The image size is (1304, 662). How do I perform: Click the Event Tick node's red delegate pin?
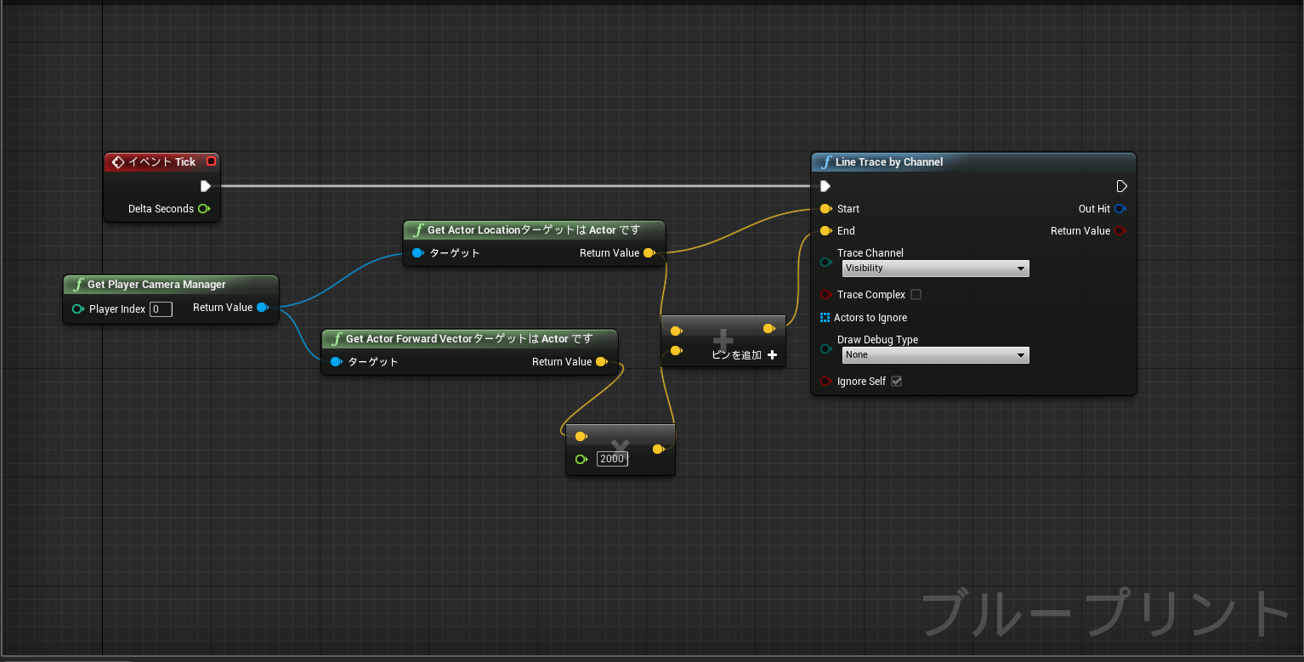212,161
